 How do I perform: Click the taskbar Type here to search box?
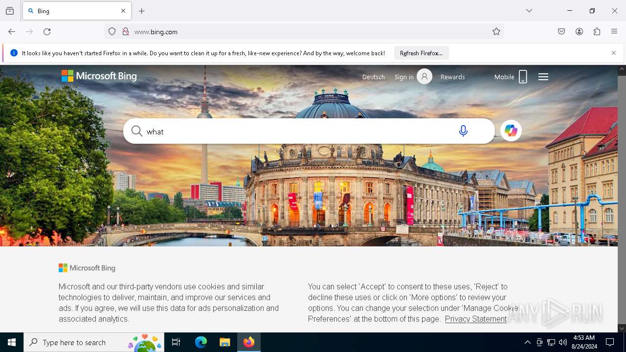point(94,342)
